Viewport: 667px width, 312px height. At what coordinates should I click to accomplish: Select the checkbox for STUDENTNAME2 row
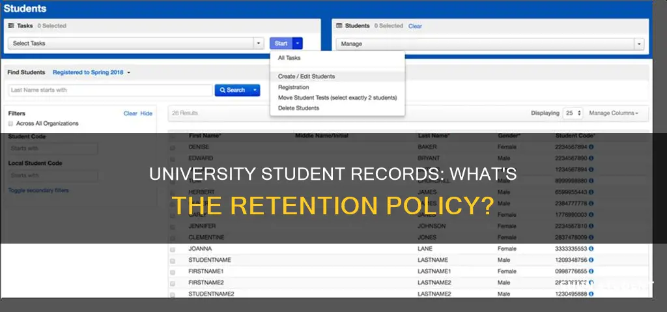(x=173, y=294)
